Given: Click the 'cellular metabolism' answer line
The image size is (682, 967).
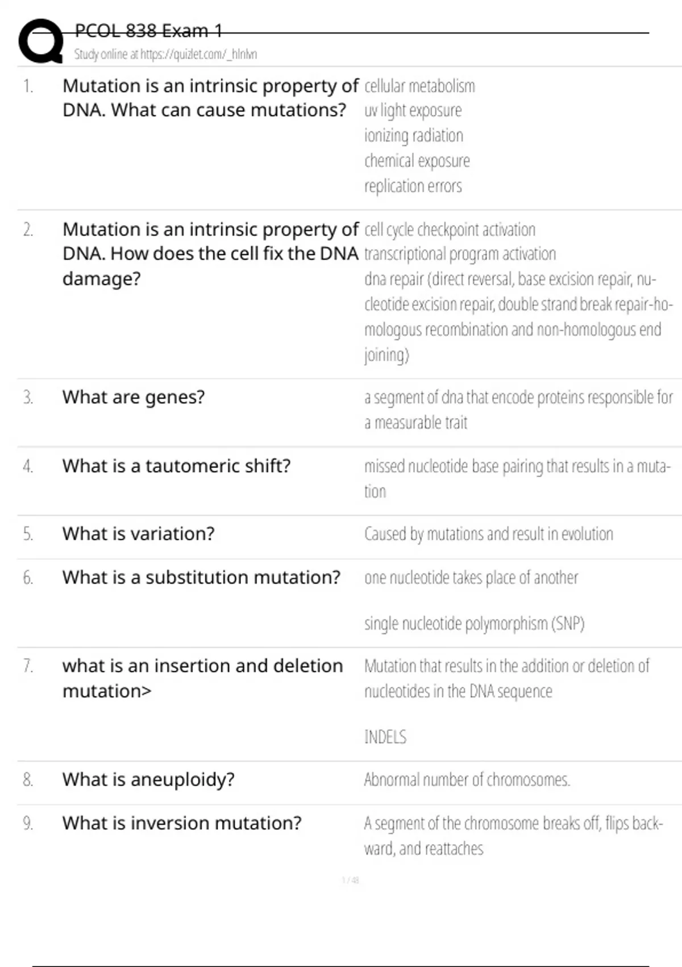Looking at the screenshot, I should pos(419,86).
